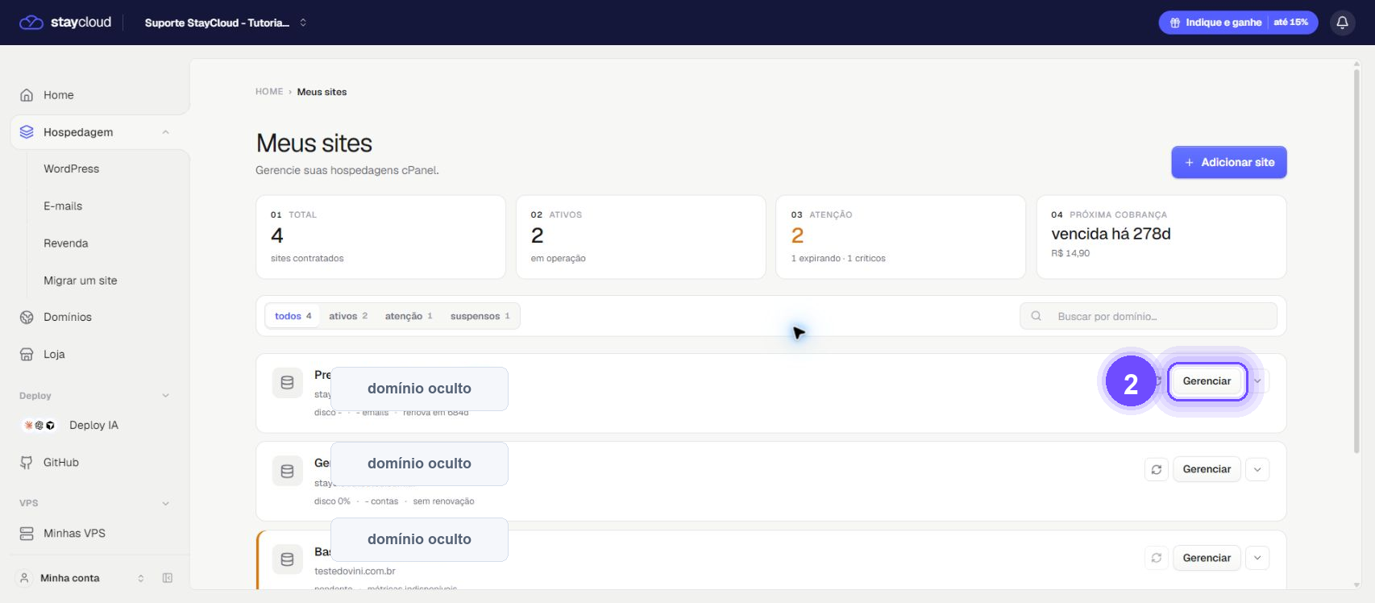Click the Hospedagem layers icon
The image size is (1375, 603).
point(27,132)
